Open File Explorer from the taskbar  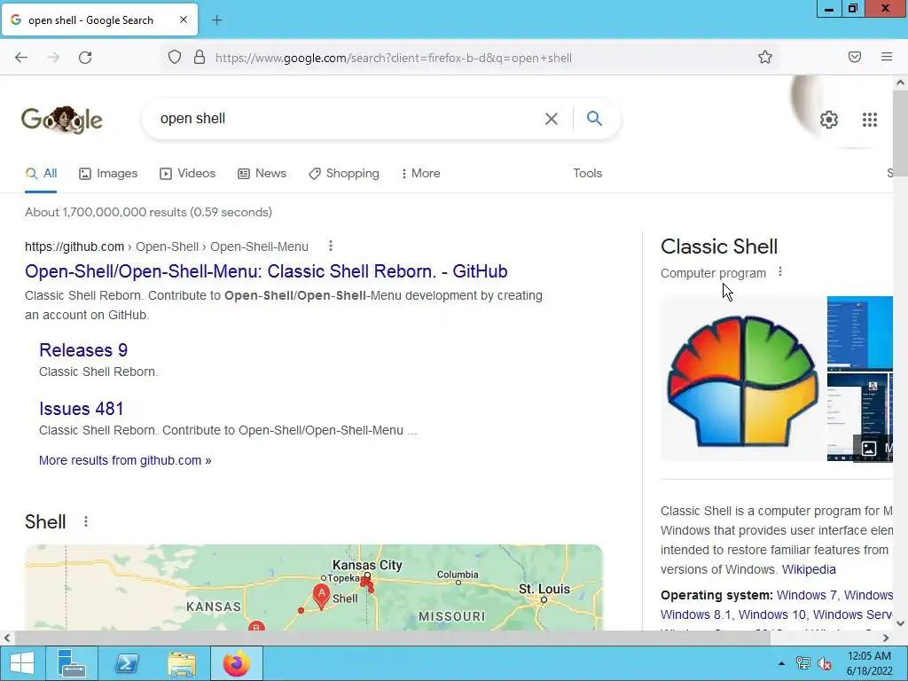coord(181,663)
